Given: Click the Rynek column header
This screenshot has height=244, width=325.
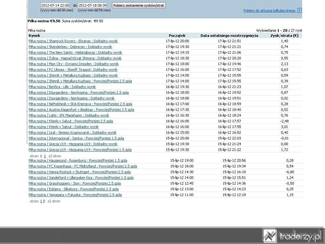Looking at the screenshot, I should pos(34,36).
